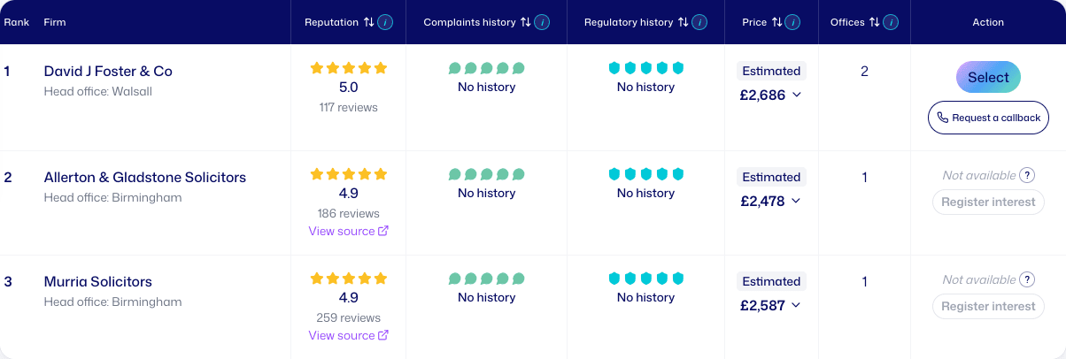Open Offices info icon
This screenshot has height=359, width=1066.
tap(891, 22)
